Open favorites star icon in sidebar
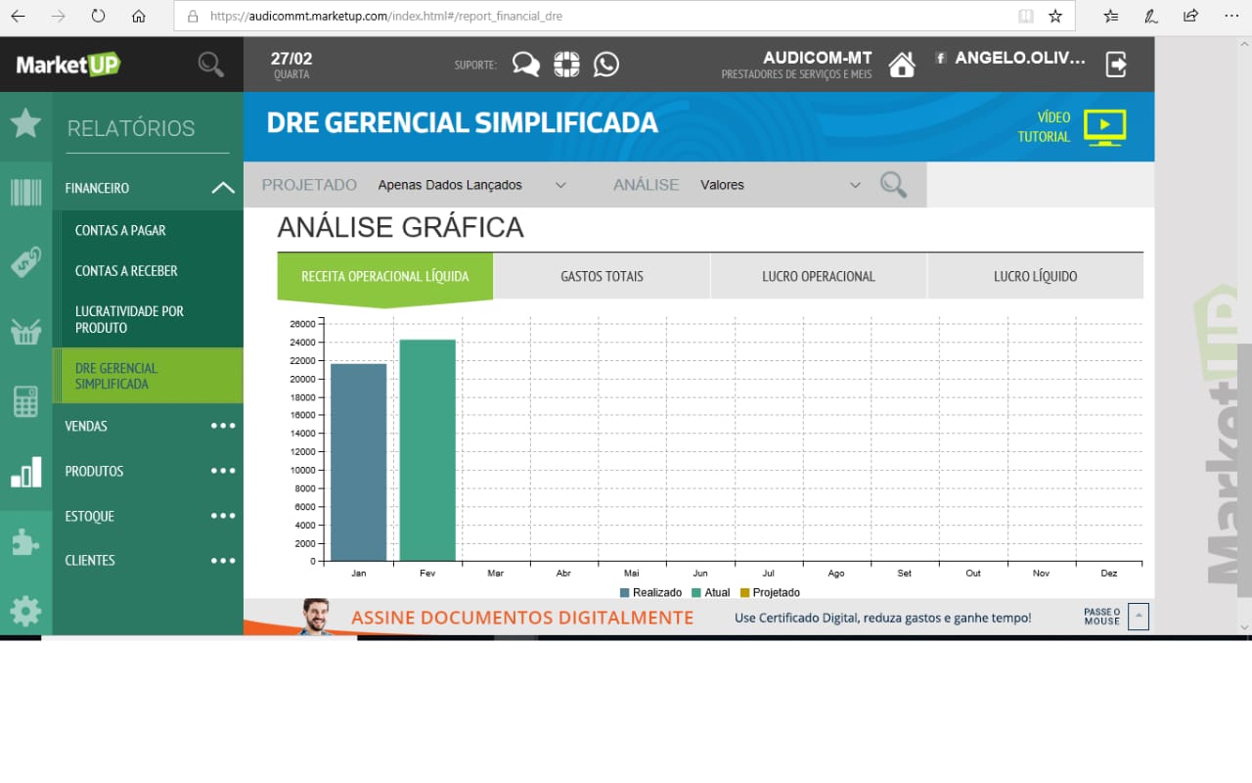This screenshot has height=783, width=1252. 25,123
